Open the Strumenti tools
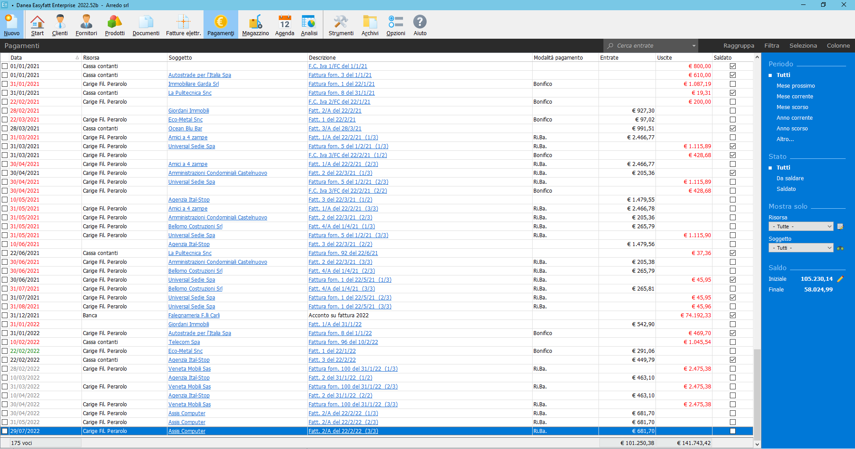This screenshot has width=855, height=449. click(x=341, y=24)
